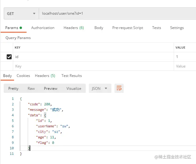The image size is (196, 164).
Task: Open the Test Results tab
Action: pos(71,76)
